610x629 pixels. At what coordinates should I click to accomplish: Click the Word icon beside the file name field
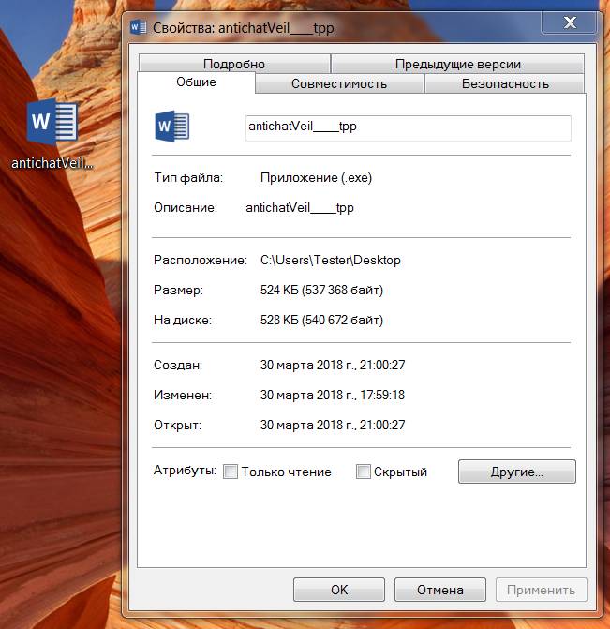coord(172,127)
